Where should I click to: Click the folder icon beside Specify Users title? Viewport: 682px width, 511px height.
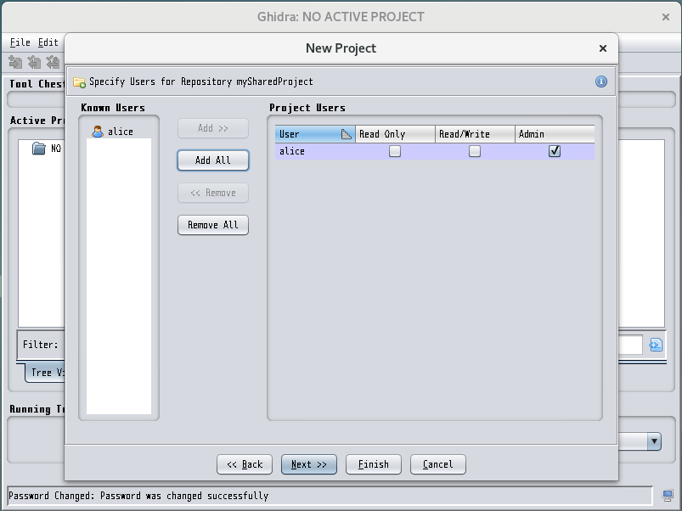(79, 82)
